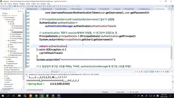Collapse the config package node
The width and height of the screenshot is (174, 98).
(x=7, y=22)
